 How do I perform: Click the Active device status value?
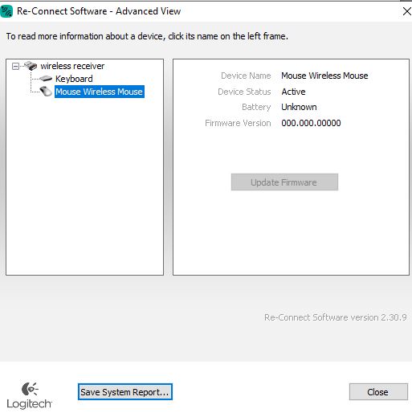pos(293,92)
